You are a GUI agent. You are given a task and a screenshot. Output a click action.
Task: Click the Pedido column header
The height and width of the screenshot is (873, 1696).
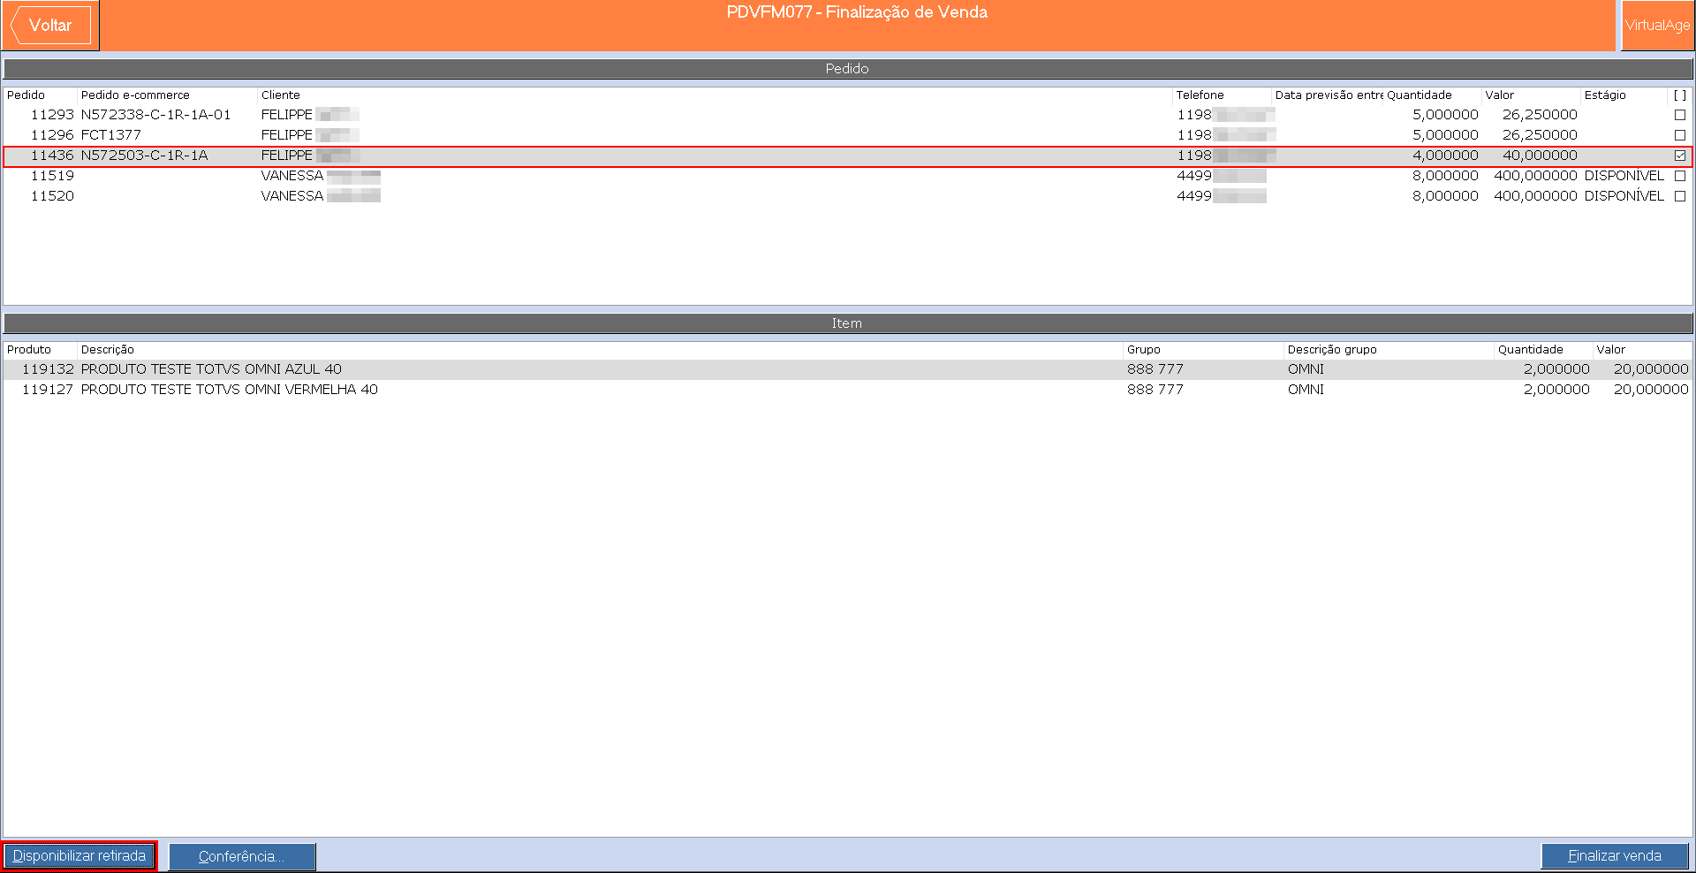point(26,95)
